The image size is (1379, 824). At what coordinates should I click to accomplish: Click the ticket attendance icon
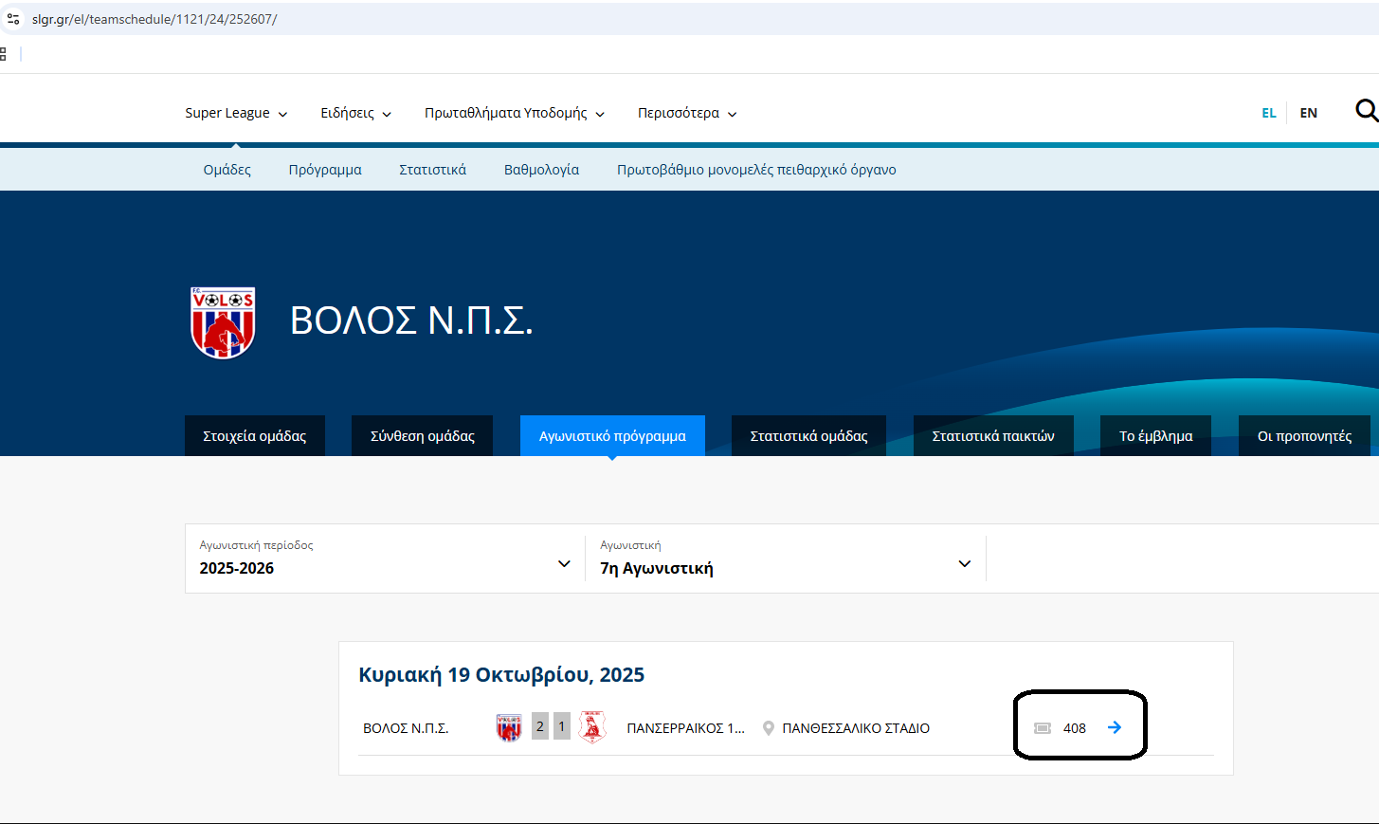(x=1043, y=728)
